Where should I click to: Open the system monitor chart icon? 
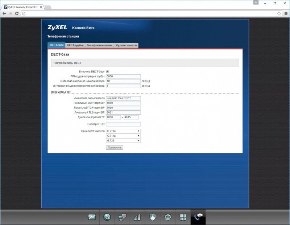point(92,217)
